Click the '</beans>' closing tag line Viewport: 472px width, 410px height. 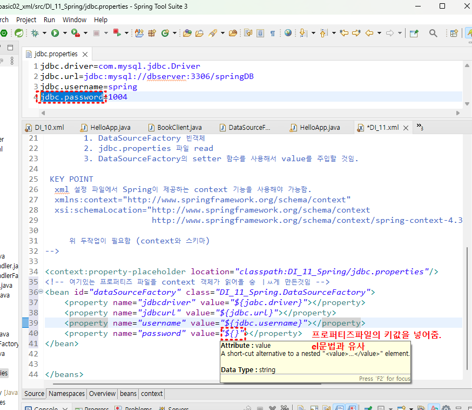pyautogui.click(x=64, y=374)
